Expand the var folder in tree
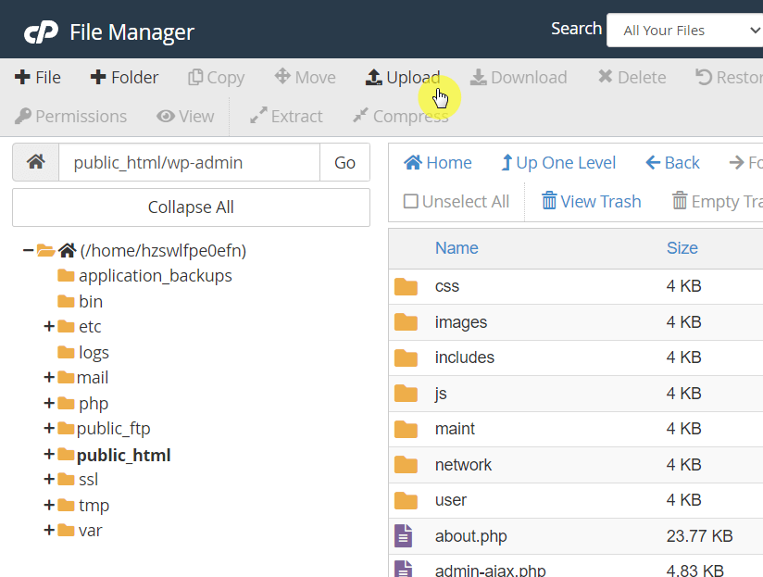763x577 pixels. click(49, 531)
